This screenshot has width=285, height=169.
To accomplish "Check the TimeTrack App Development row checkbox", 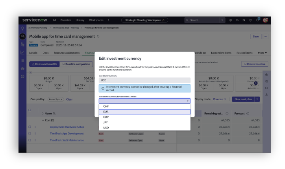I will (30, 133).
